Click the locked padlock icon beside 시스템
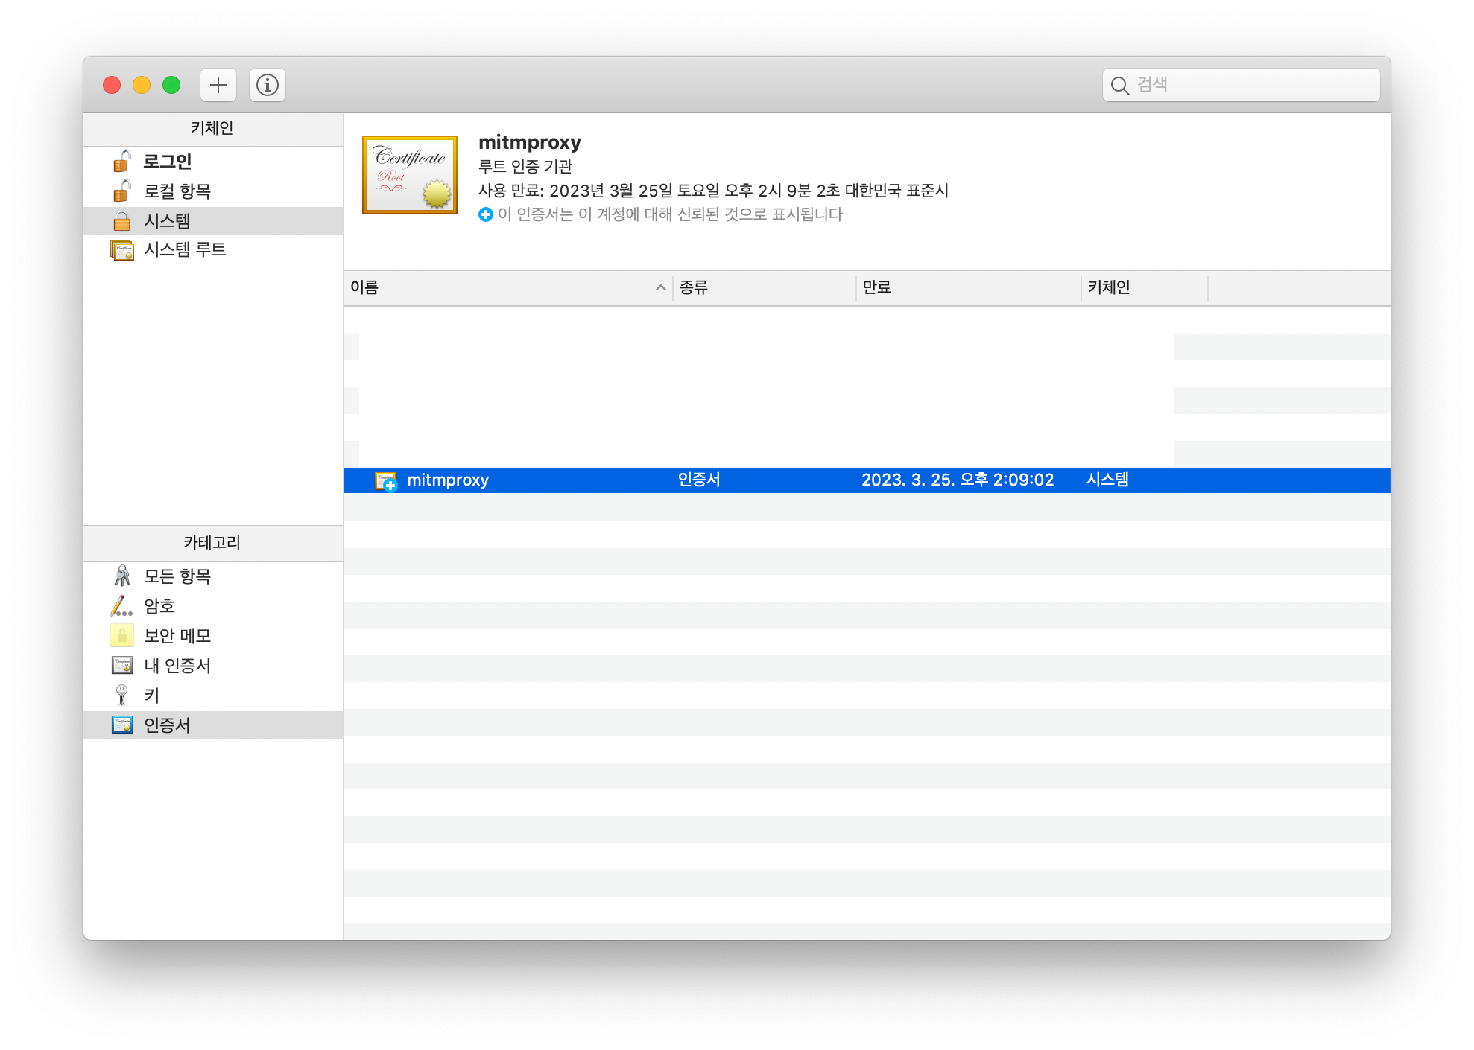This screenshot has height=1050, width=1474. 121,220
